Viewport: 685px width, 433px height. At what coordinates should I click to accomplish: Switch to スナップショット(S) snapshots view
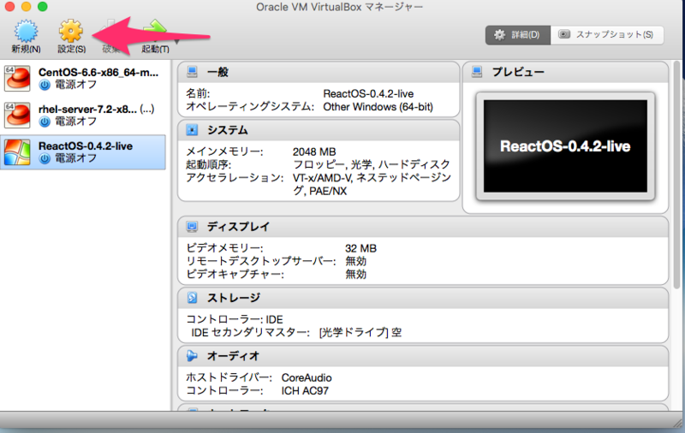607,35
